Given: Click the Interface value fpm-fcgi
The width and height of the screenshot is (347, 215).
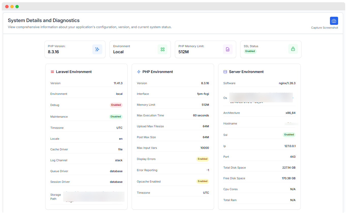Looking at the screenshot, I should click(x=203, y=94).
